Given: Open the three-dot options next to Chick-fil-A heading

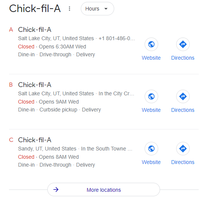Looking at the screenshot, I should 69,9.
